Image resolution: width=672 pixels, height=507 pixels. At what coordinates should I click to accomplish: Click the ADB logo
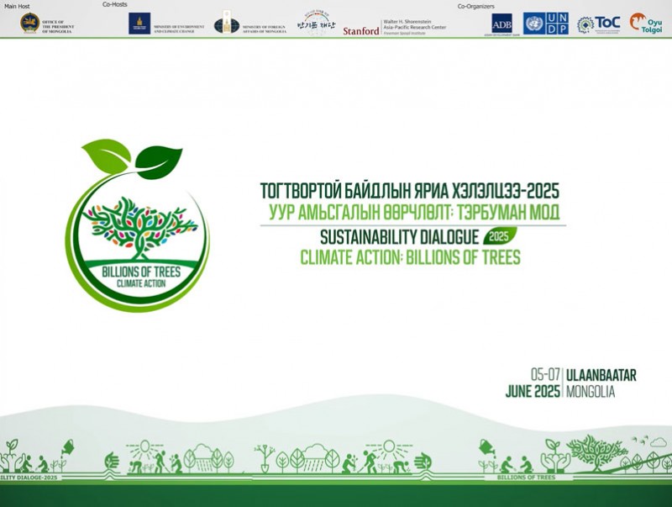point(502,24)
